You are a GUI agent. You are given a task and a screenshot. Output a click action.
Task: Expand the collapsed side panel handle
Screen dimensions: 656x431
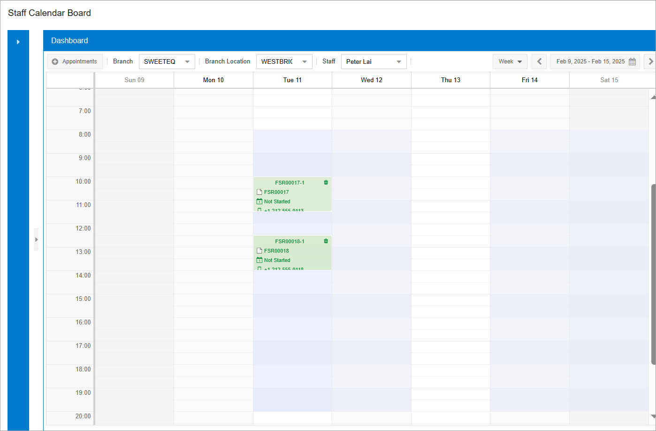(x=36, y=239)
